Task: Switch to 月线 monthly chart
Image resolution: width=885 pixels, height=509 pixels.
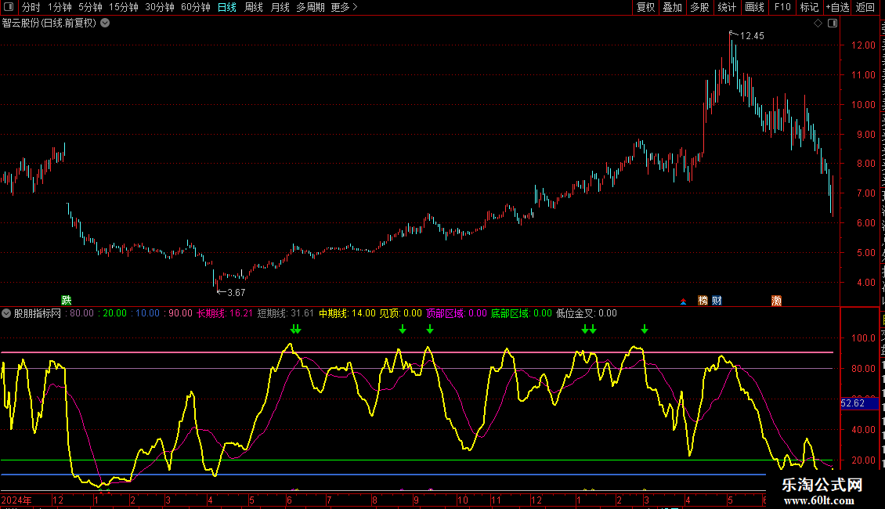Action: coord(280,7)
